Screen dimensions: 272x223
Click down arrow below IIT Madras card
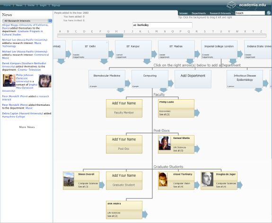coord(190,61)
